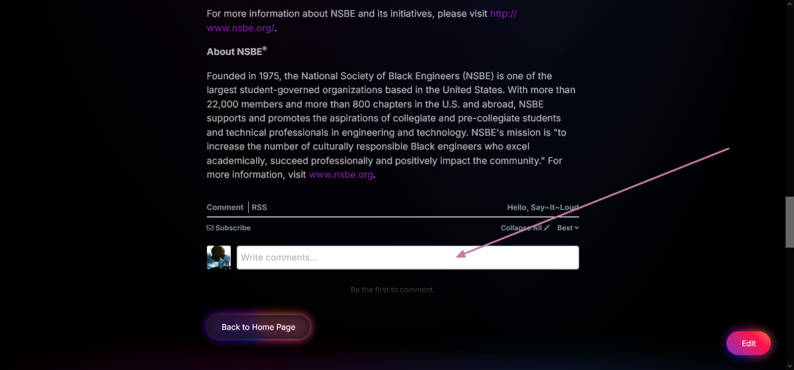This screenshot has width=794, height=370.
Task: Click the vertical scrollbar thumb
Action: coord(789,221)
